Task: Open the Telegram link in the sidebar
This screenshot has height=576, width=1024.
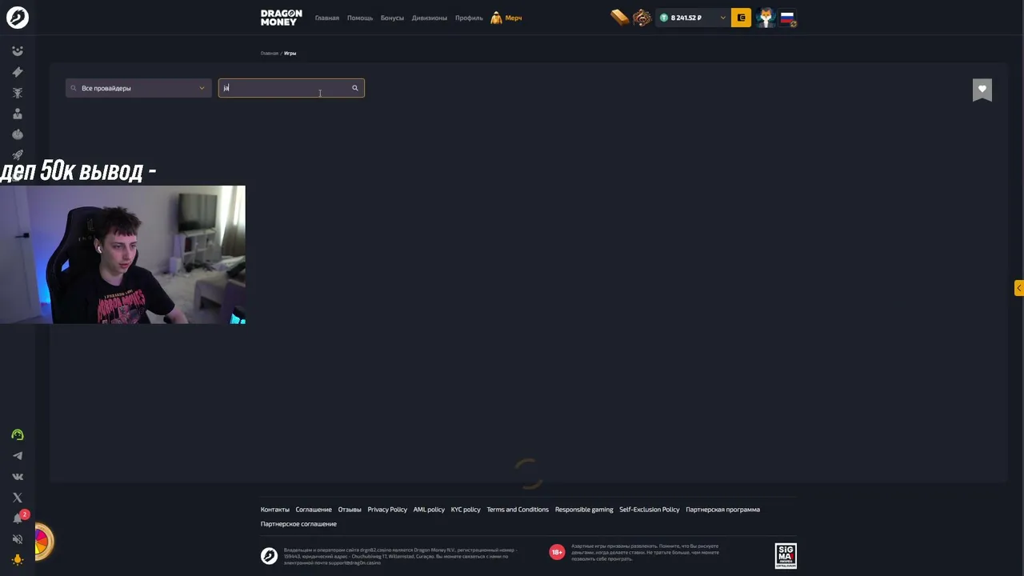Action: [x=18, y=456]
